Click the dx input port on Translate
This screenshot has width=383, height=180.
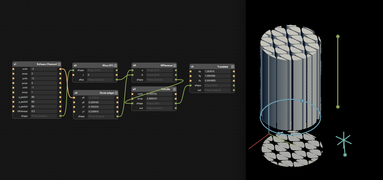coord(191,71)
